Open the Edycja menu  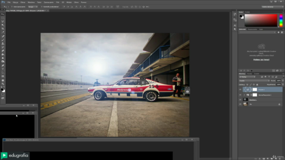[x=16, y=2]
